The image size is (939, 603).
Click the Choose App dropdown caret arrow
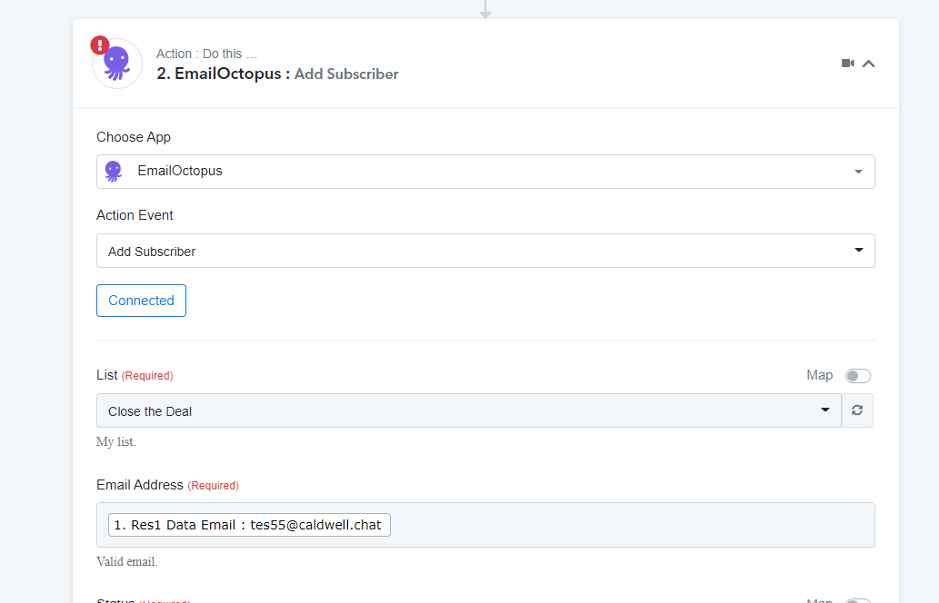click(x=858, y=172)
